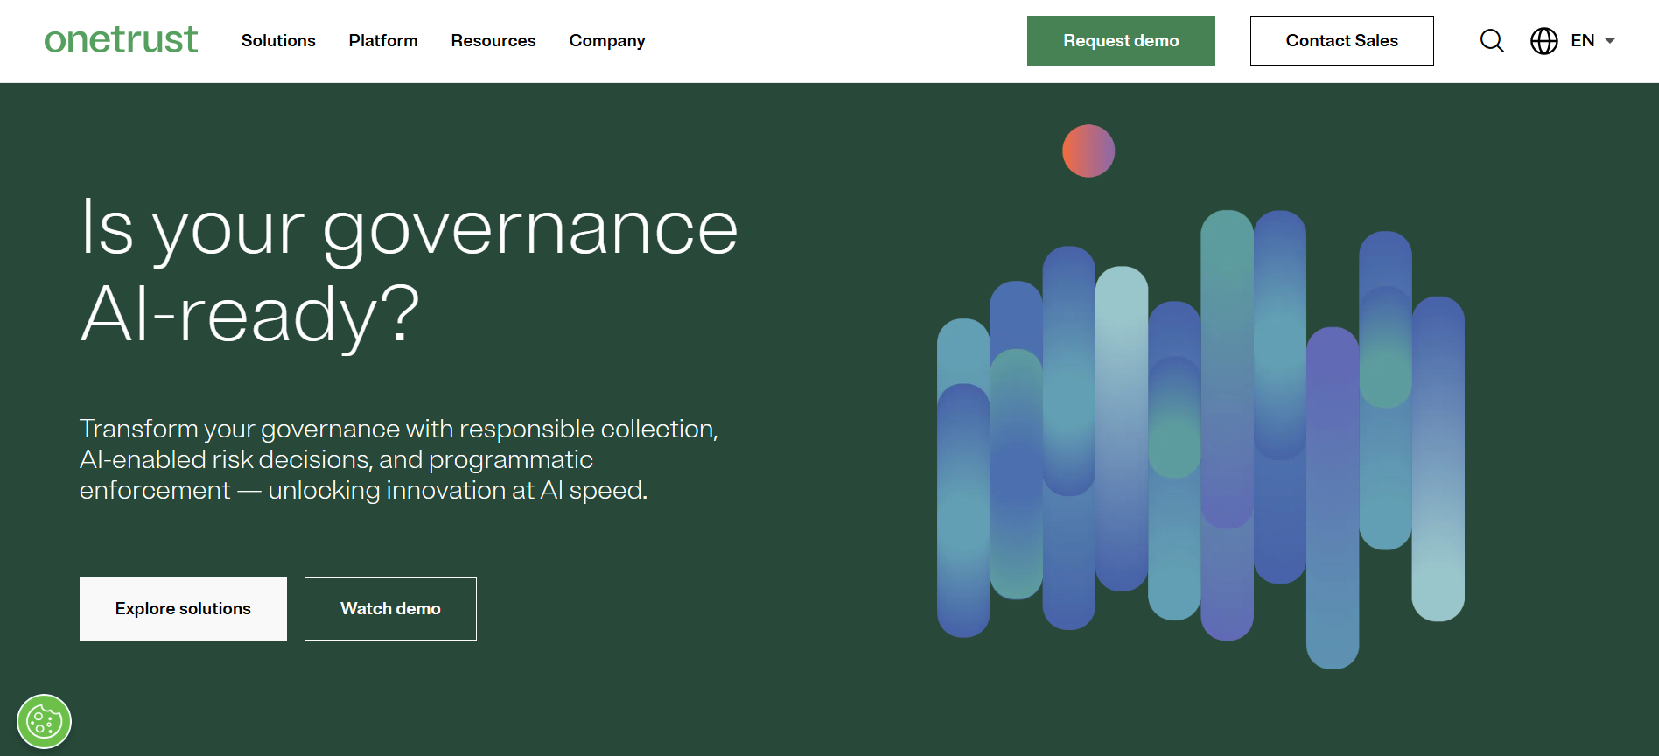
Task: Open the Company menu
Action: (x=607, y=41)
